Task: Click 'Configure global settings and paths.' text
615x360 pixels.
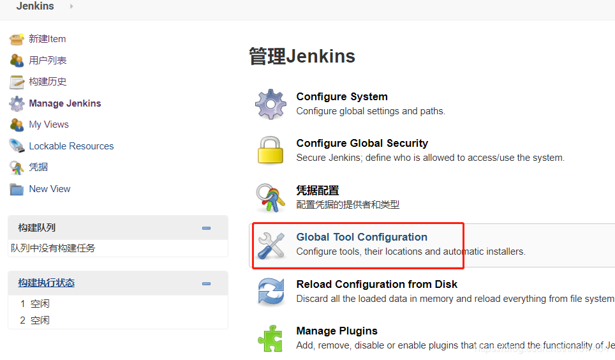Action: tap(371, 111)
